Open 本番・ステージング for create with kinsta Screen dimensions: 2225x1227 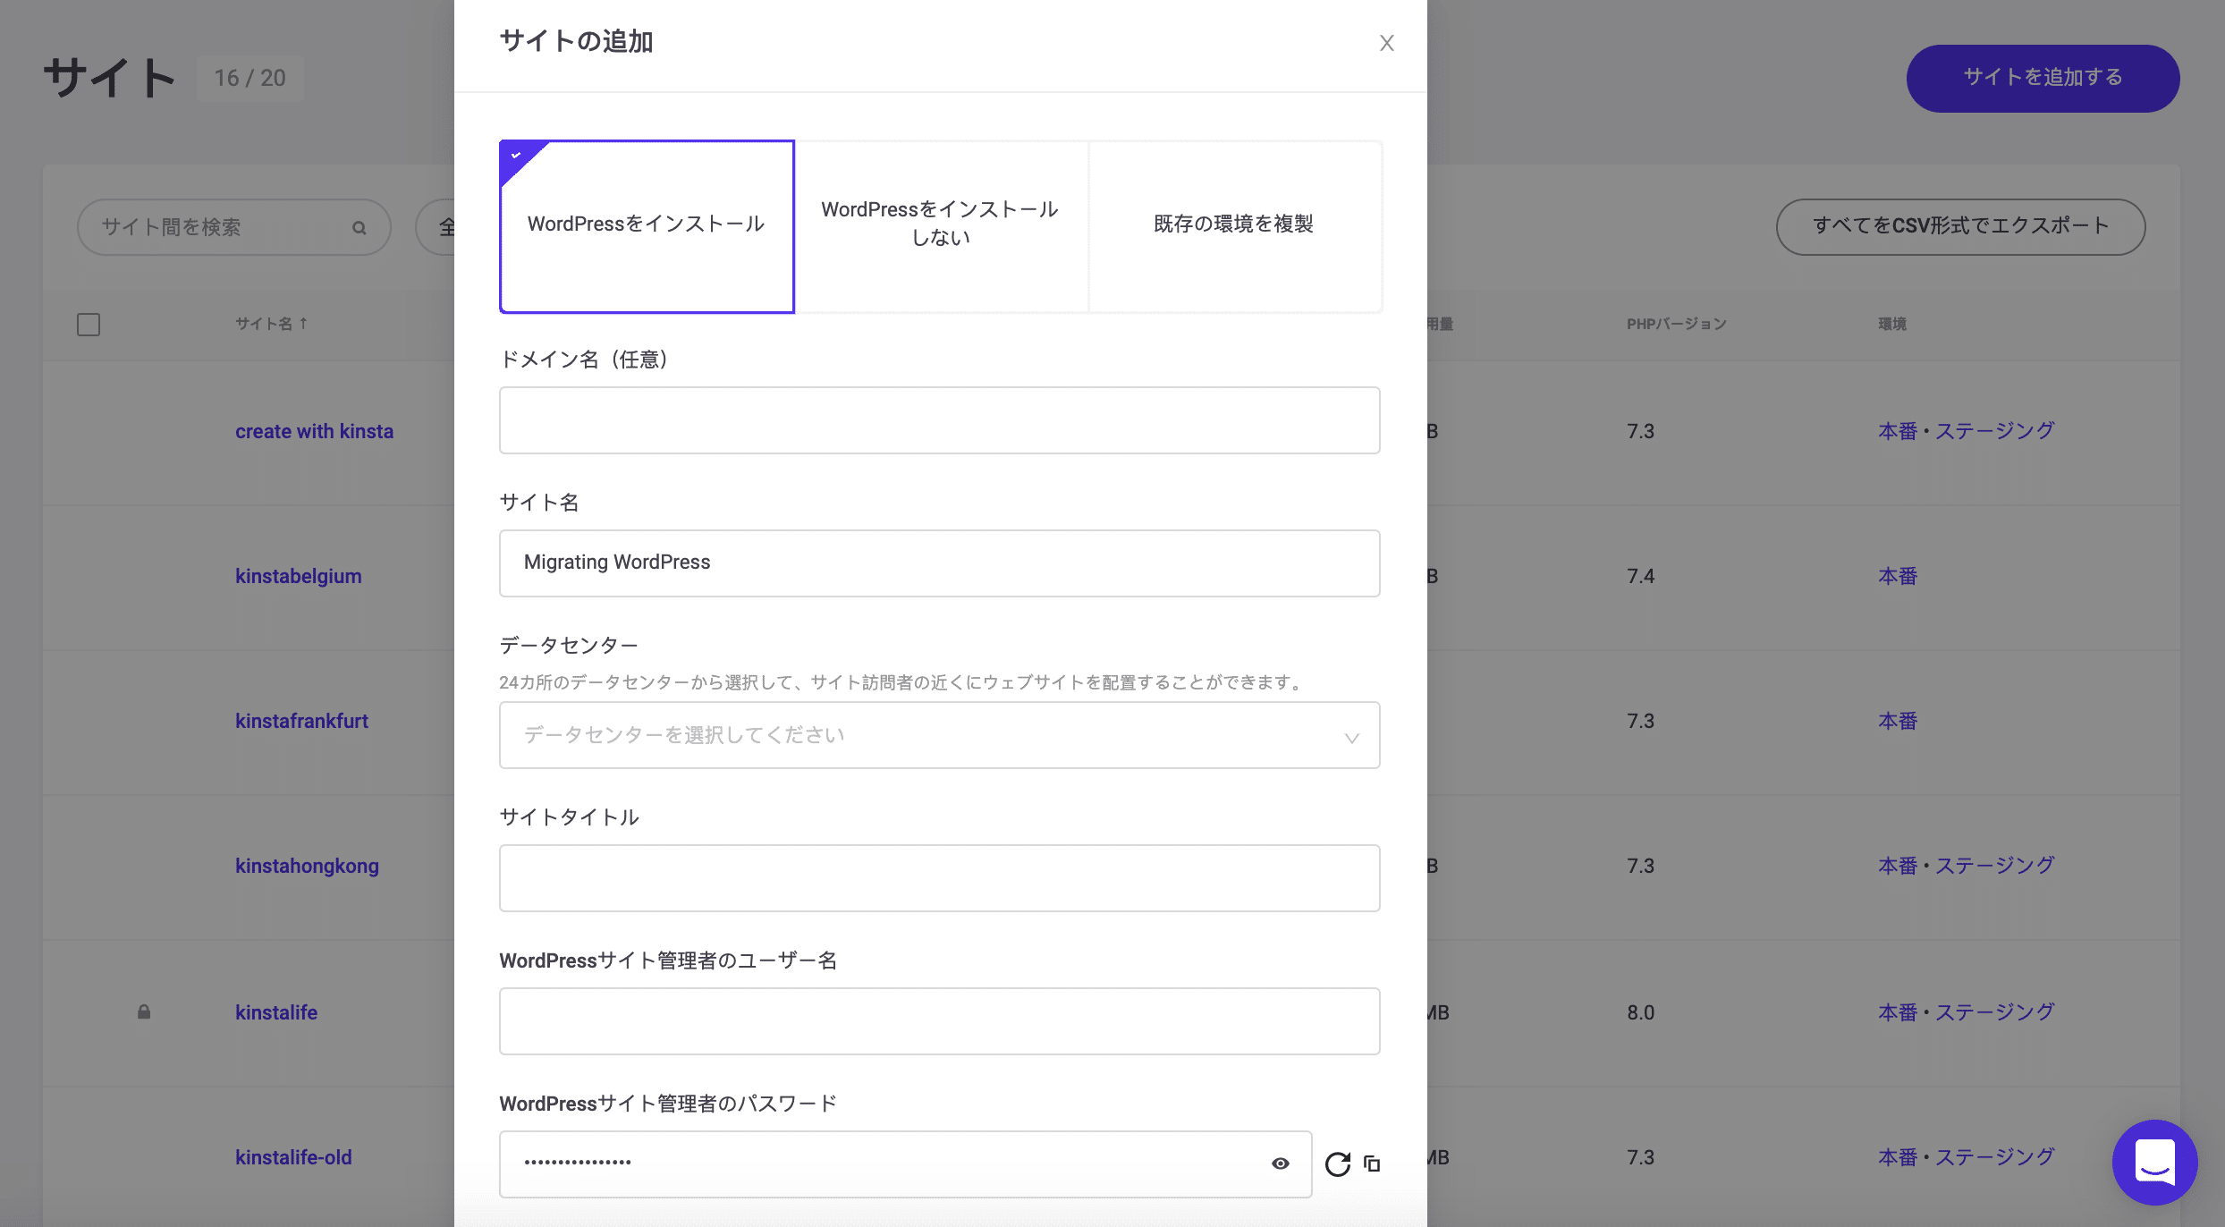pyautogui.click(x=1966, y=431)
